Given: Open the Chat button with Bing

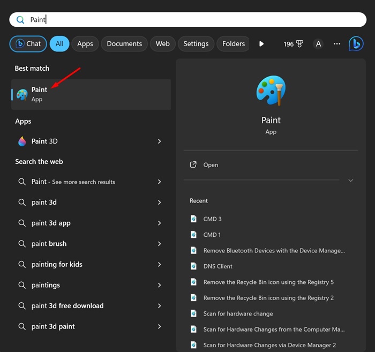Looking at the screenshot, I should tap(28, 44).
